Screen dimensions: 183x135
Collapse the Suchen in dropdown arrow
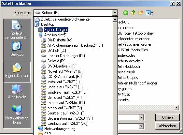click(x=115, y=13)
